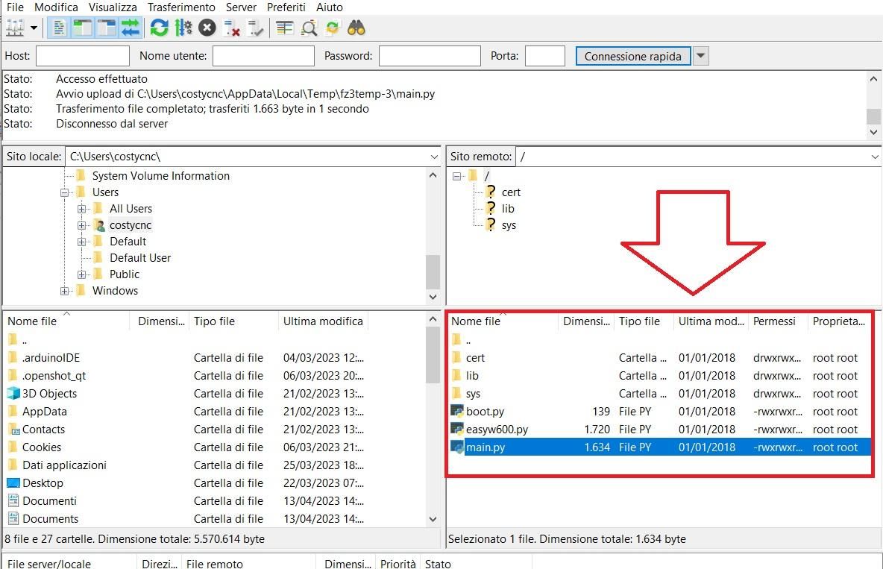This screenshot has height=569, width=883.
Task: Open the Server menu
Action: tap(241, 7)
